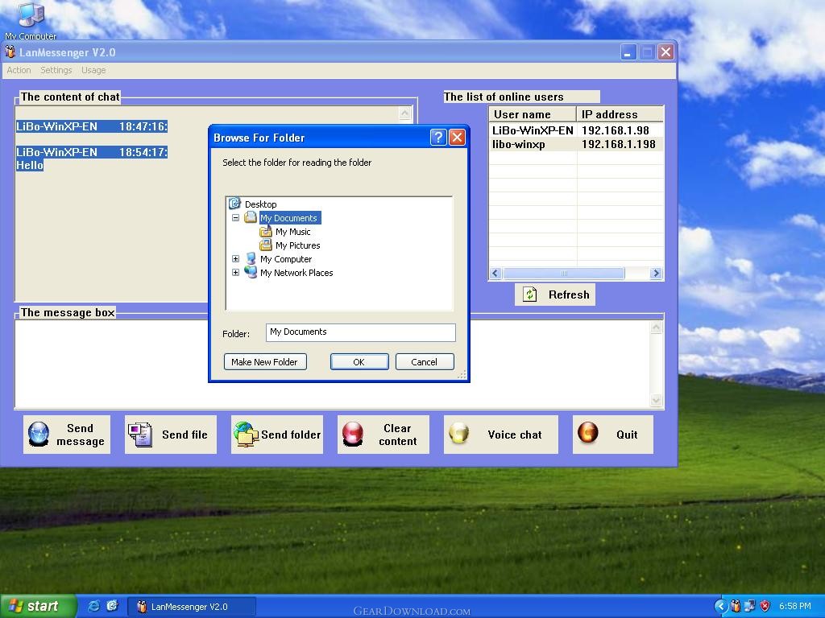Click IP address 192.168.1.198 cell
The height and width of the screenshot is (618, 825).
coord(618,144)
